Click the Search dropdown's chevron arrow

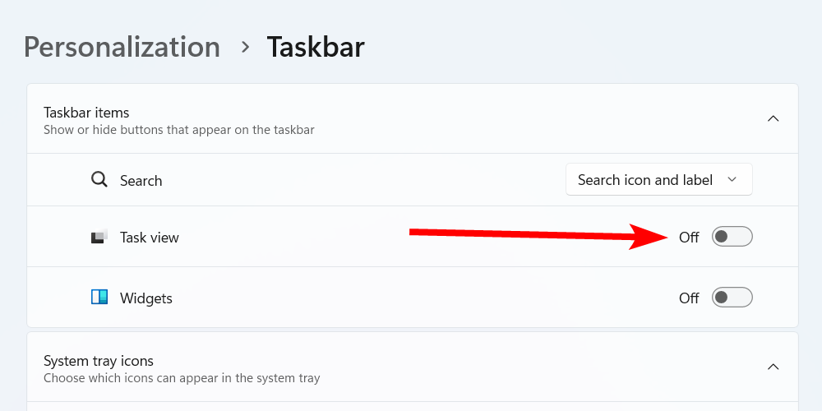(x=732, y=180)
